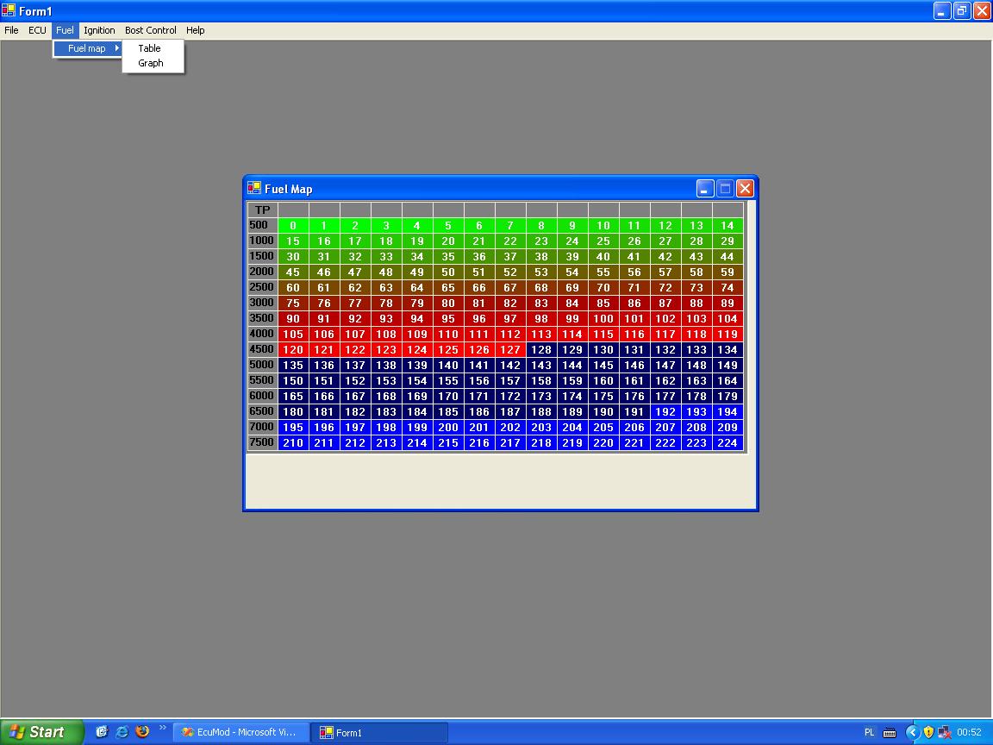Click the Fuel Map window title icon
Screen dimensions: 993x745
254,188
